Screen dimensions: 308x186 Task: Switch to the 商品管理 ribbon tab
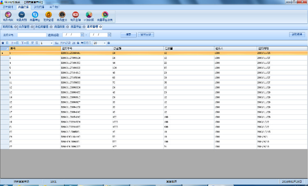(x=23, y=7)
